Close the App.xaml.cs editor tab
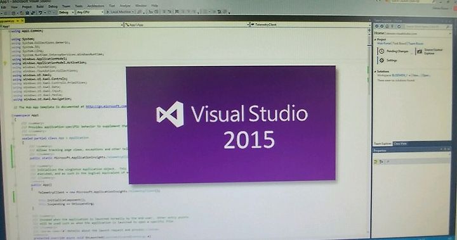Viewport: 457px width, 240px height. (22, 21)
